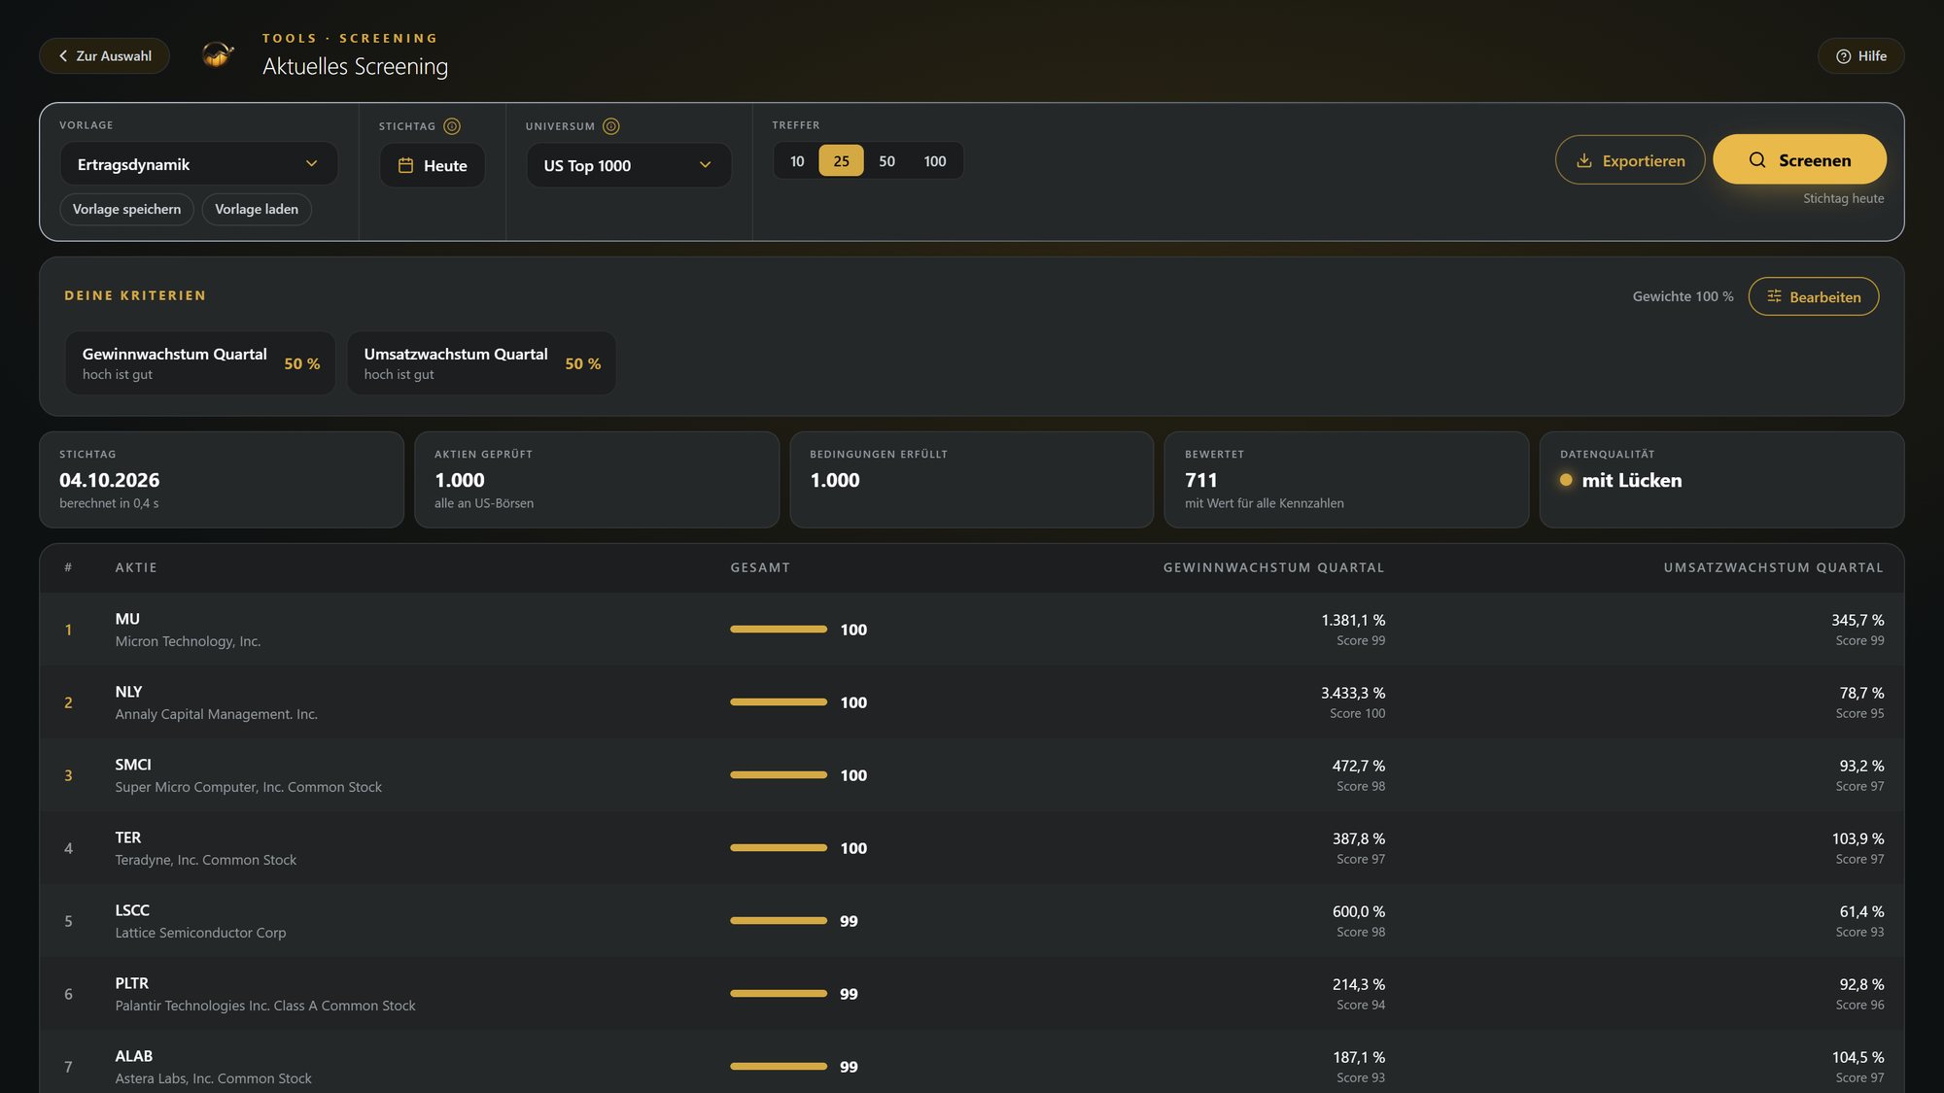Open the SMCI Super Micro Computer row
Image resolution: width=1944 pixels, height=1093 pixels.
[972, 775]
